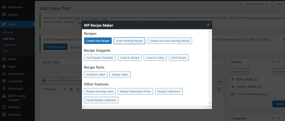Insert Jump to Video snippet
The height and width of the screenshot is (121, 285).
[x=155, y=58]
